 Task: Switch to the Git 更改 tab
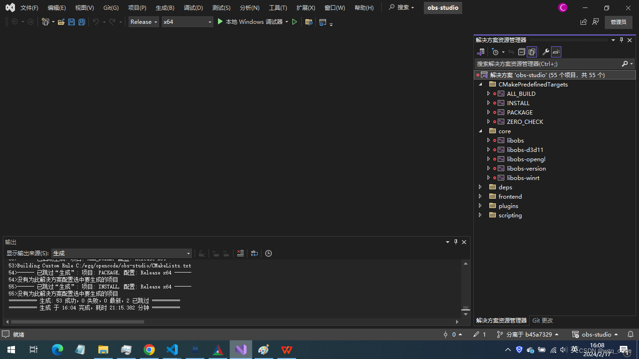[543, 321]
